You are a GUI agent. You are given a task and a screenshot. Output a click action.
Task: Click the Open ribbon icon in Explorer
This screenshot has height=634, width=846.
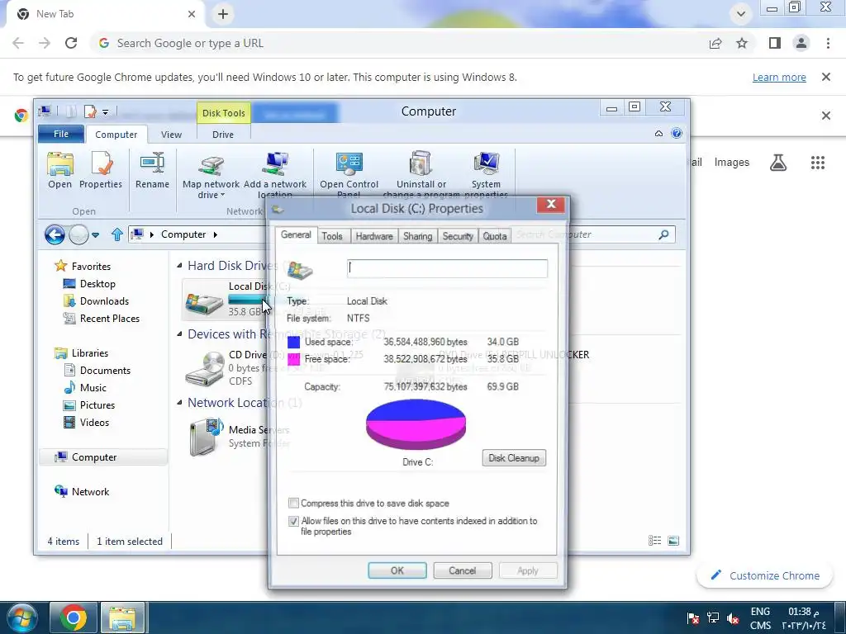[x=59, y=170]
